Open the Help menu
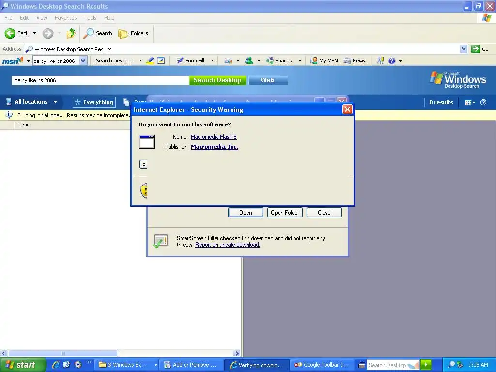Image resolution: width=496 pixels, height=372 pixels. tap(109, 18)
